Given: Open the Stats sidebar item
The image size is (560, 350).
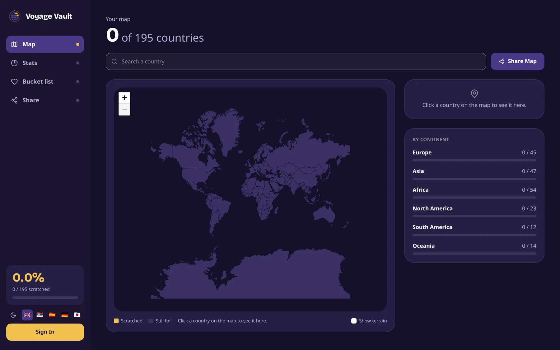Looking at the screenshot, I should tap(45, 63).
